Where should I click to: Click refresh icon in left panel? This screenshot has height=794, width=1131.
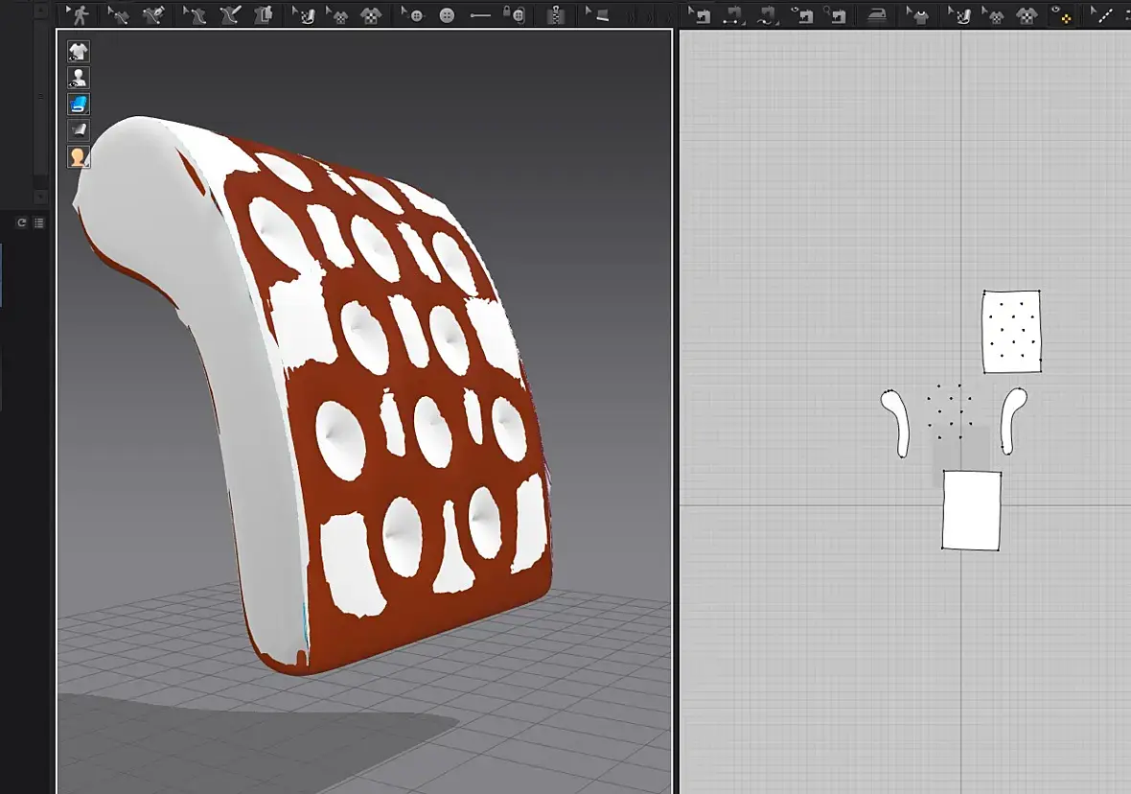pos(22,222)
